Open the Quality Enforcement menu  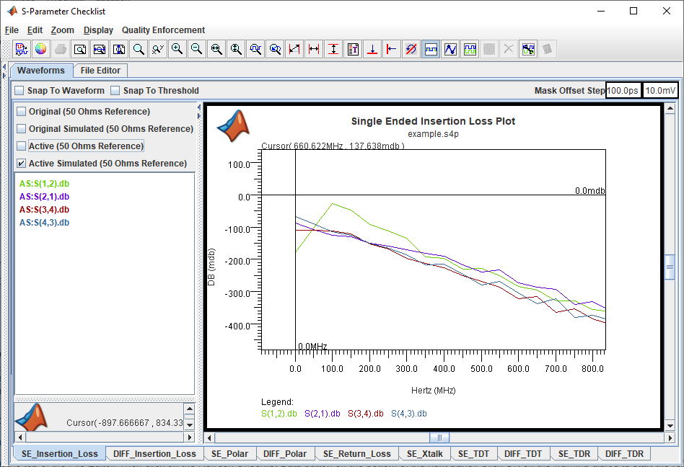point(163,30)
